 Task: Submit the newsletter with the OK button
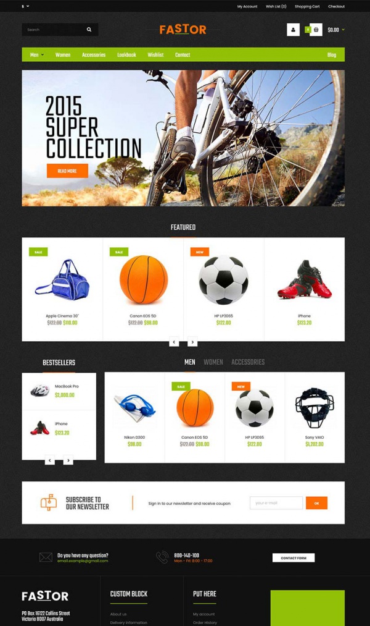[316, 503]
